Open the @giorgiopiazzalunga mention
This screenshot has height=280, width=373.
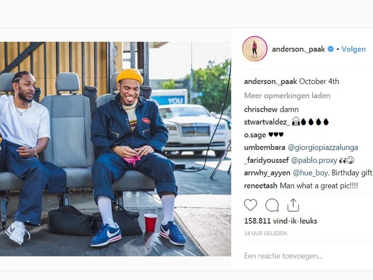pyautogui.click(x=323, y=147)
